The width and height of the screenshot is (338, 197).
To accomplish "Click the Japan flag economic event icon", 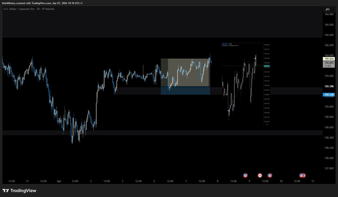I will click(260, 175).
